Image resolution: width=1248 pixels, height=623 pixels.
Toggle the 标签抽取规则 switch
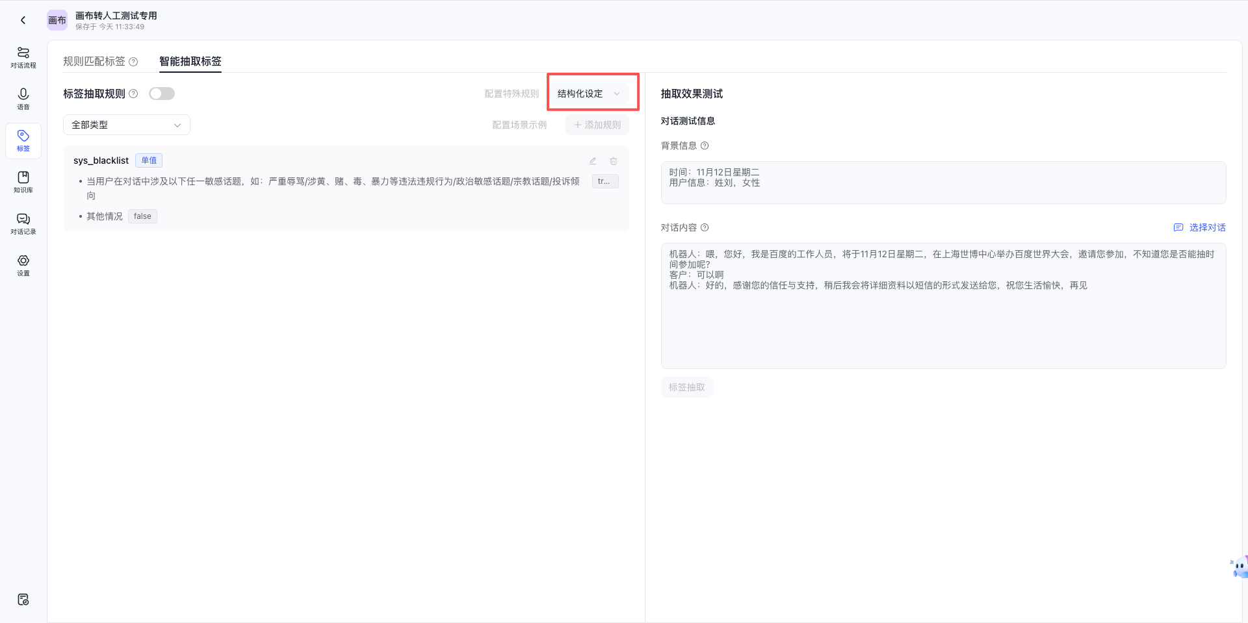click(162, 94)
